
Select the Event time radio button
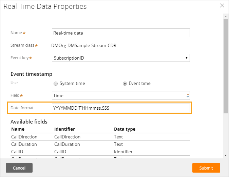[125, 84]
